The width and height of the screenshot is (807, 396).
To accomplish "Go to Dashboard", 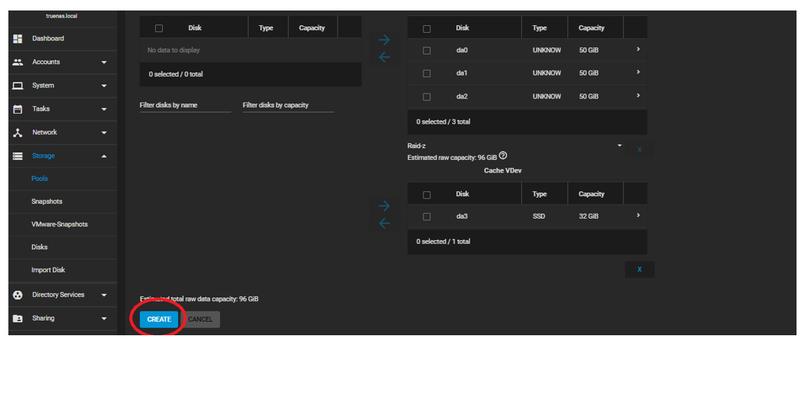I will point(48,38).
